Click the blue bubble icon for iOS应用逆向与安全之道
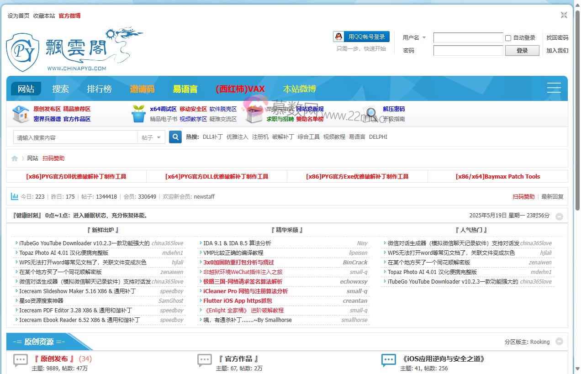Viewport: 581px width, 374px height. 389,360
